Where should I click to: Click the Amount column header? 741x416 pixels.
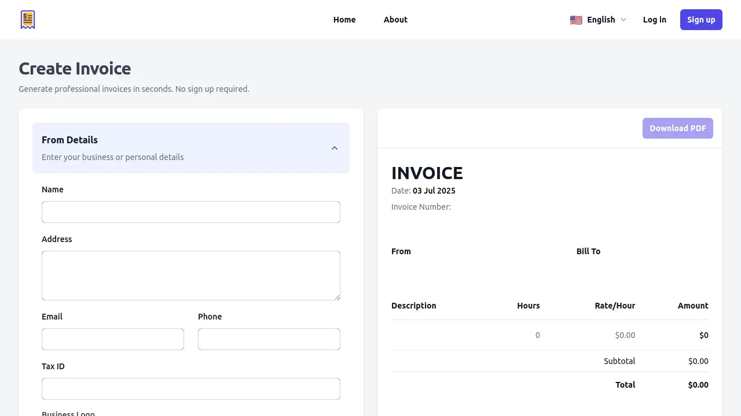[693, 306]
